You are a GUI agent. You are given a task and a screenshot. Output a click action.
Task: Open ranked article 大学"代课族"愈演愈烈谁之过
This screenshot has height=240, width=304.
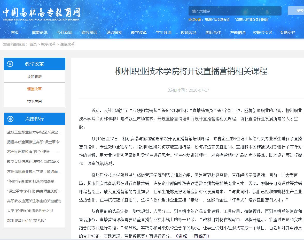[x=30, y=211]
